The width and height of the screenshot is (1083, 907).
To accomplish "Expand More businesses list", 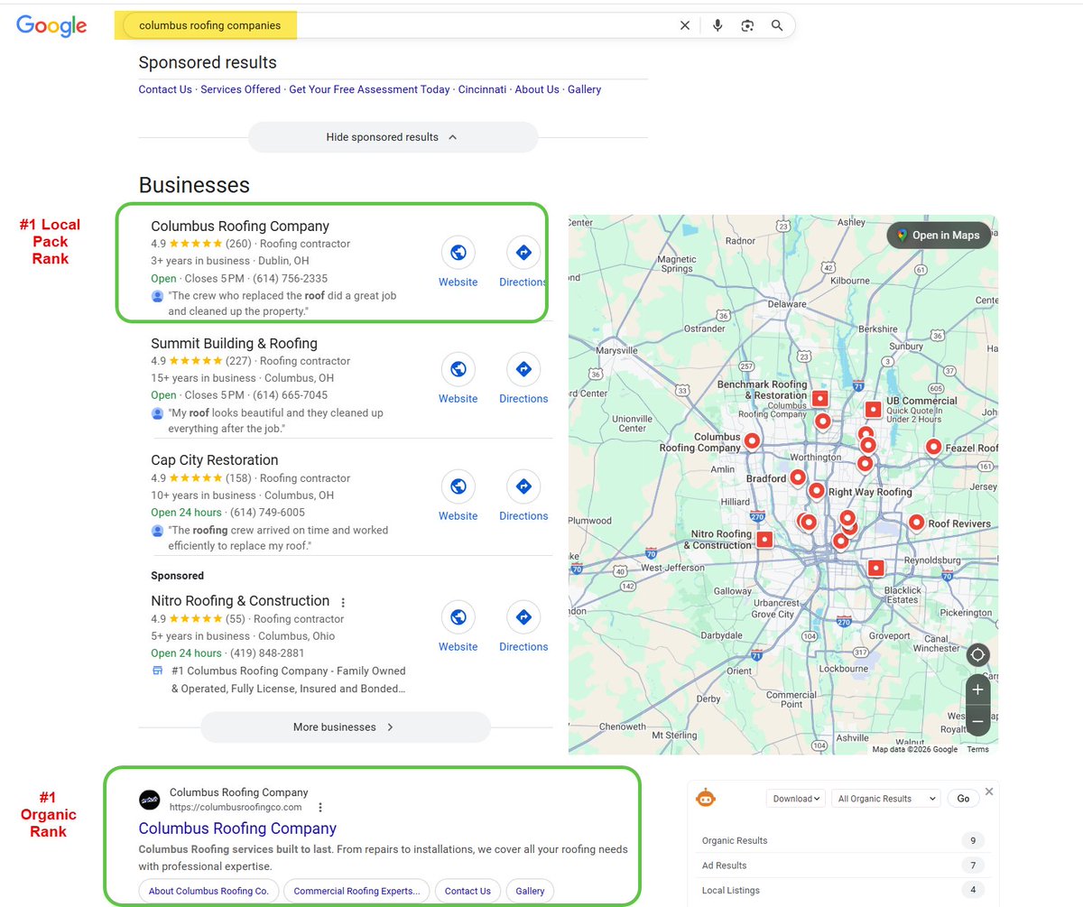I will (x=345, y=727).
